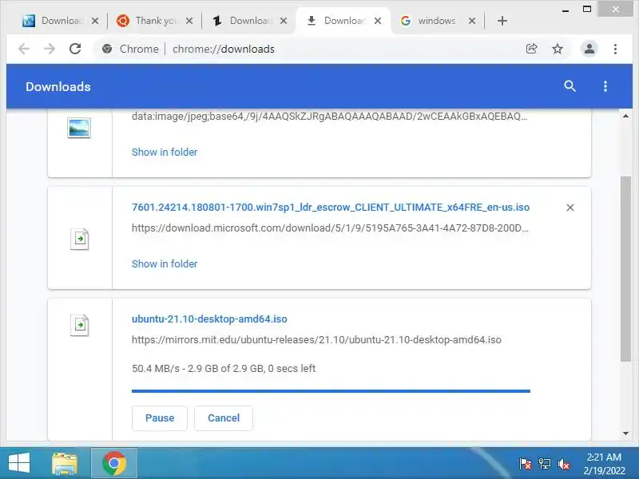Click the ubuntu download progress bar

click(x=331, y=391)
